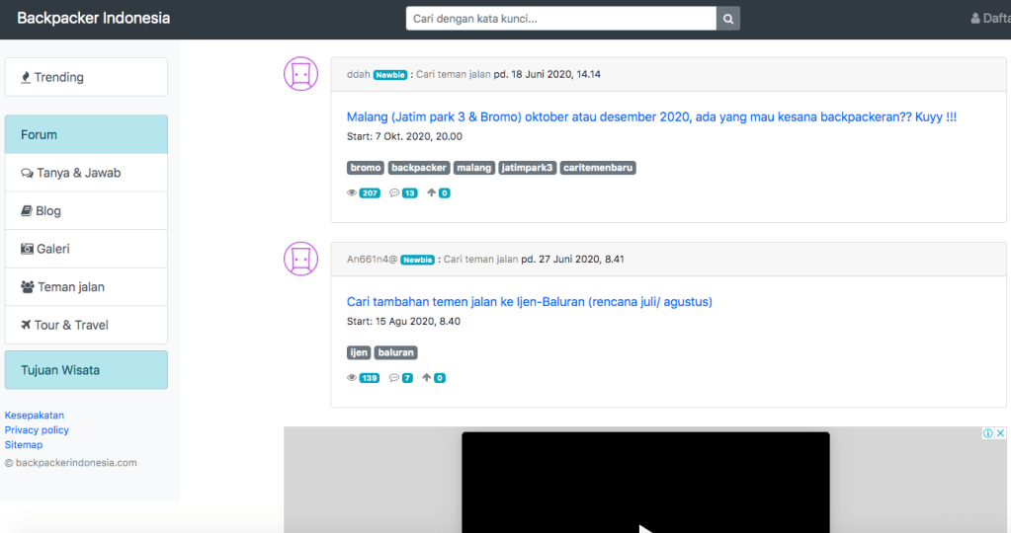This screenshot has height=533, width=1011.
Task: Click the 207 views count badge
Action: click(x=370, y=193)
